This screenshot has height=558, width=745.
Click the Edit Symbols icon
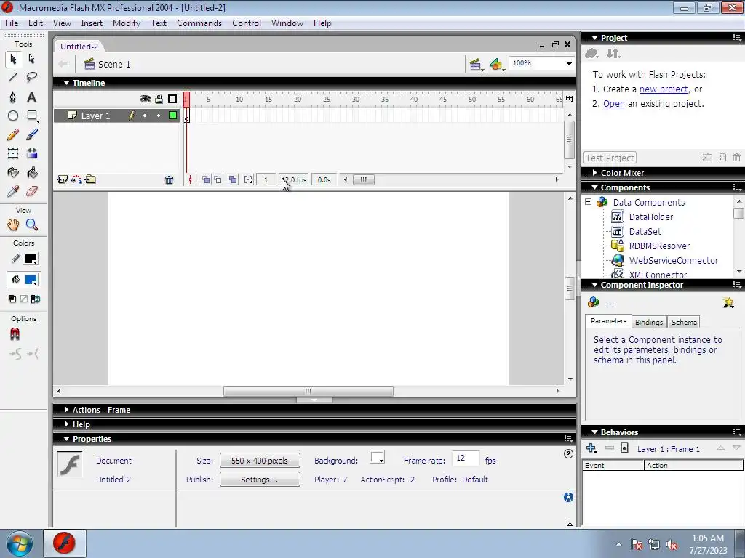[496, 64]
